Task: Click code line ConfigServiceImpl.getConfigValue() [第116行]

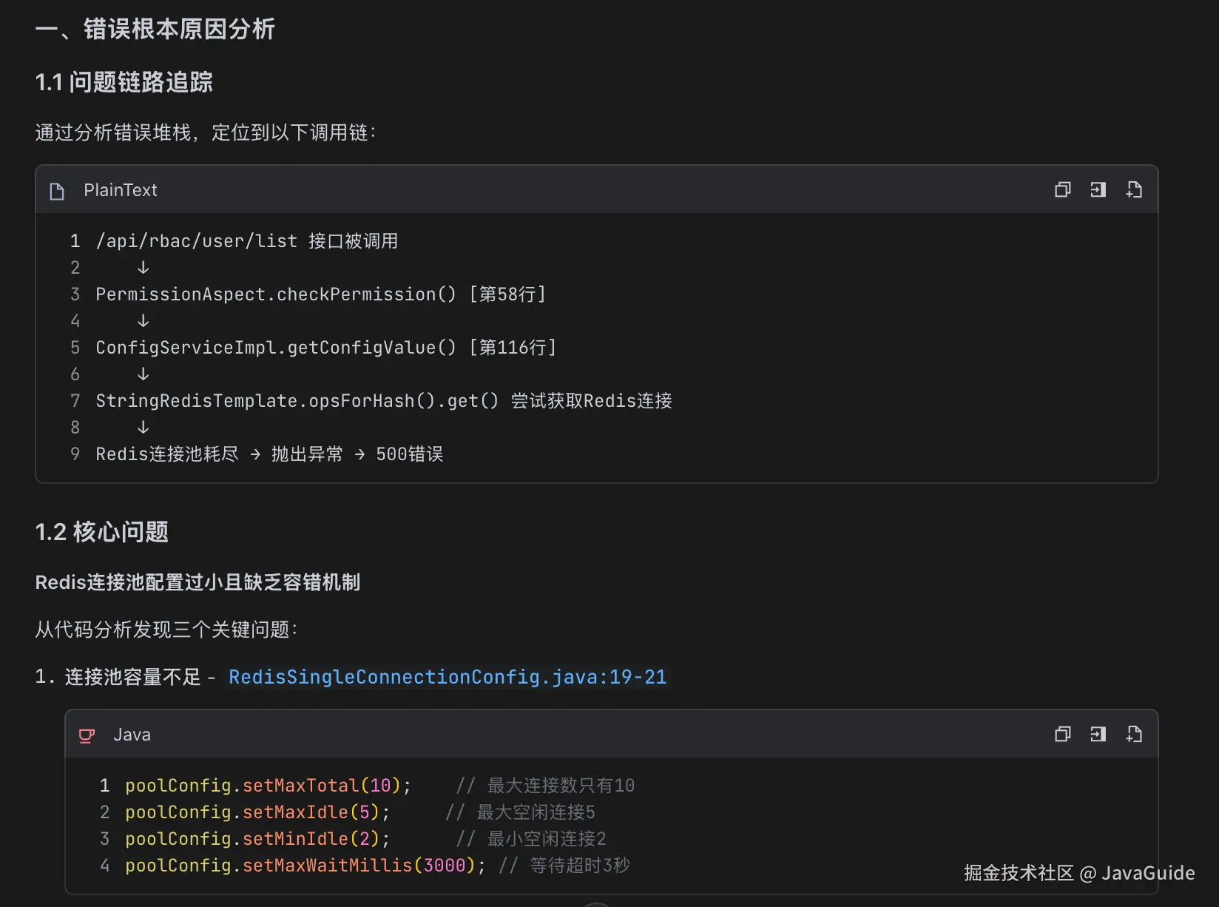Action: coord(326,348)
